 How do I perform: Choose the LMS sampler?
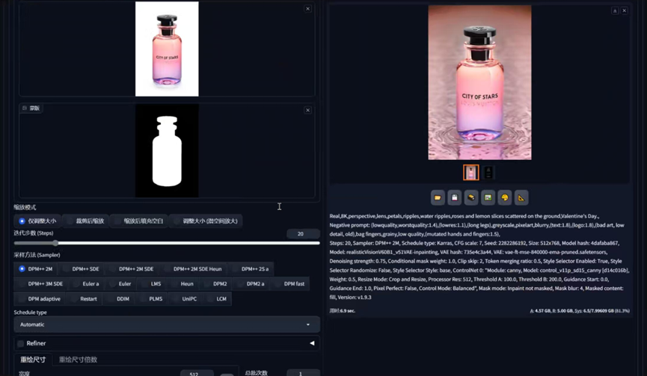pyautogui.click(x=151, y=283)
